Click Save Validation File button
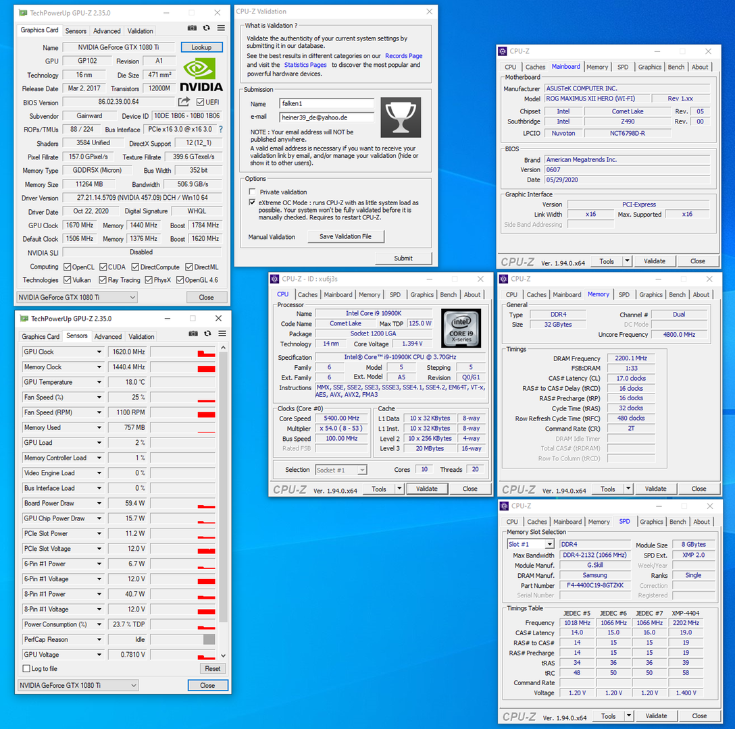The image size is (735, 729). coord(345,237)
